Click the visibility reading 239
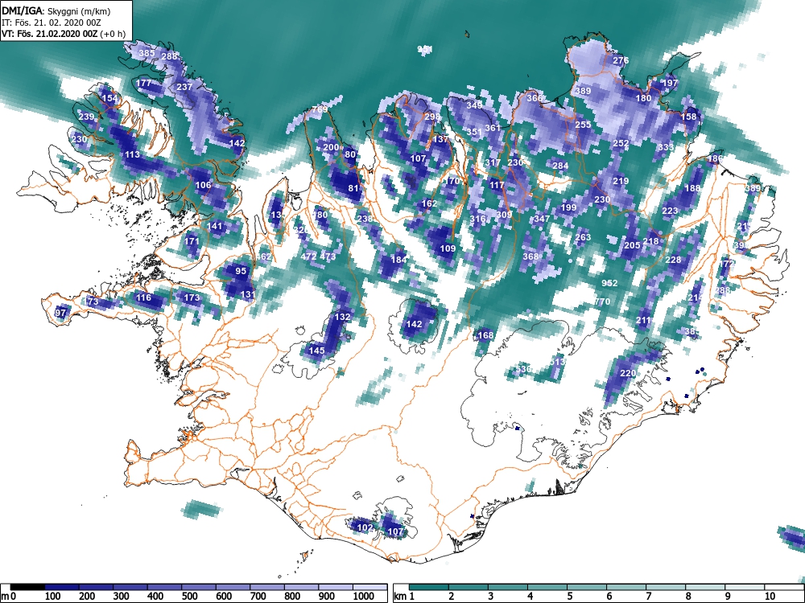Screen dimensions: 805x603 pyautogui.click(x=86, y=117)
